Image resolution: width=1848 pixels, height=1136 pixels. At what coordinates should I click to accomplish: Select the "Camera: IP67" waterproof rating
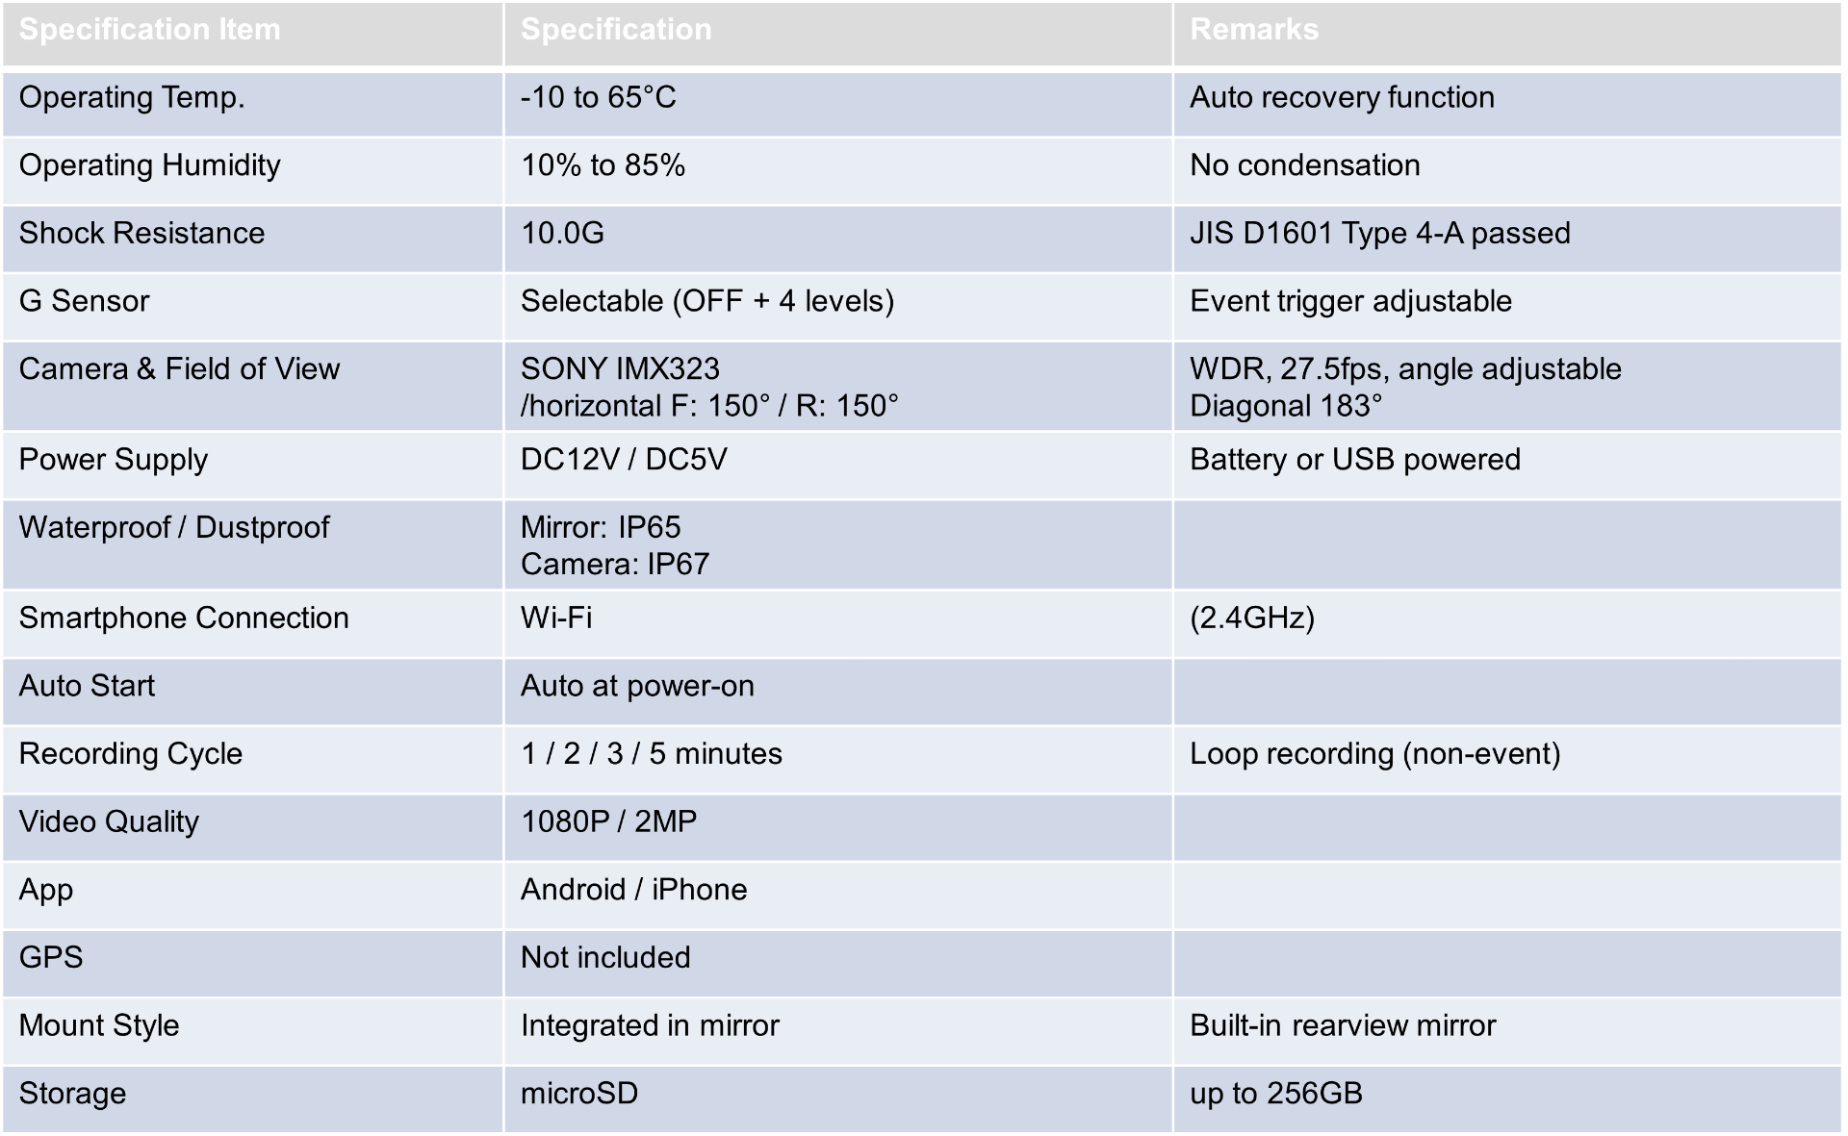tap(614, 564)
